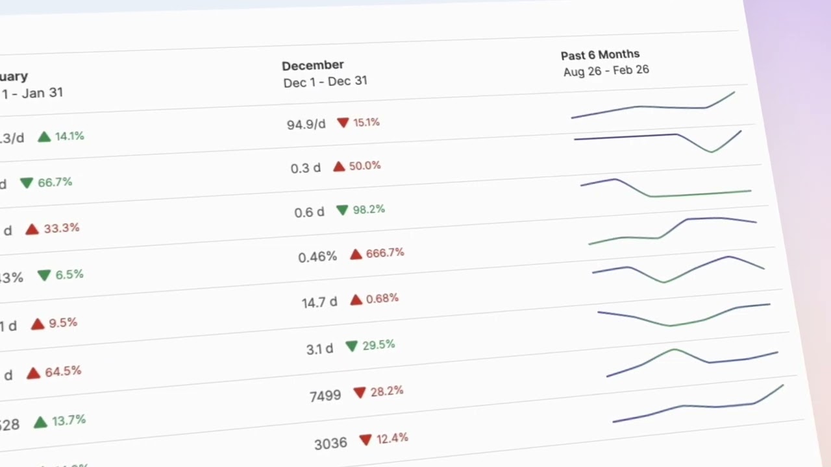The image size is (831, 467).
Task: Click the green down arrow beside 98.2%
Action: (x=342, y=210)
